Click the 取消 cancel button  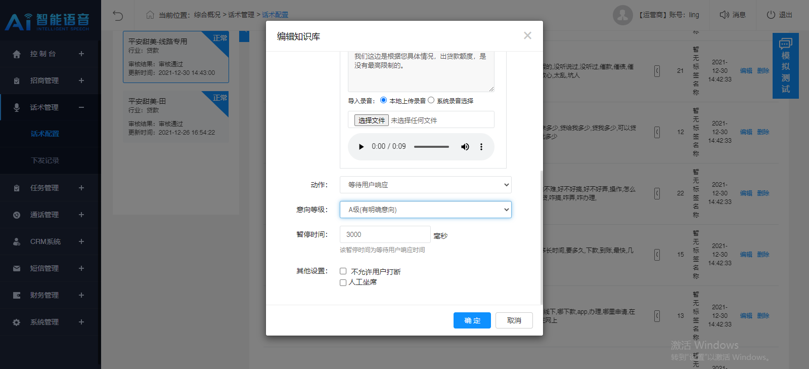click(x=514, y=320)
